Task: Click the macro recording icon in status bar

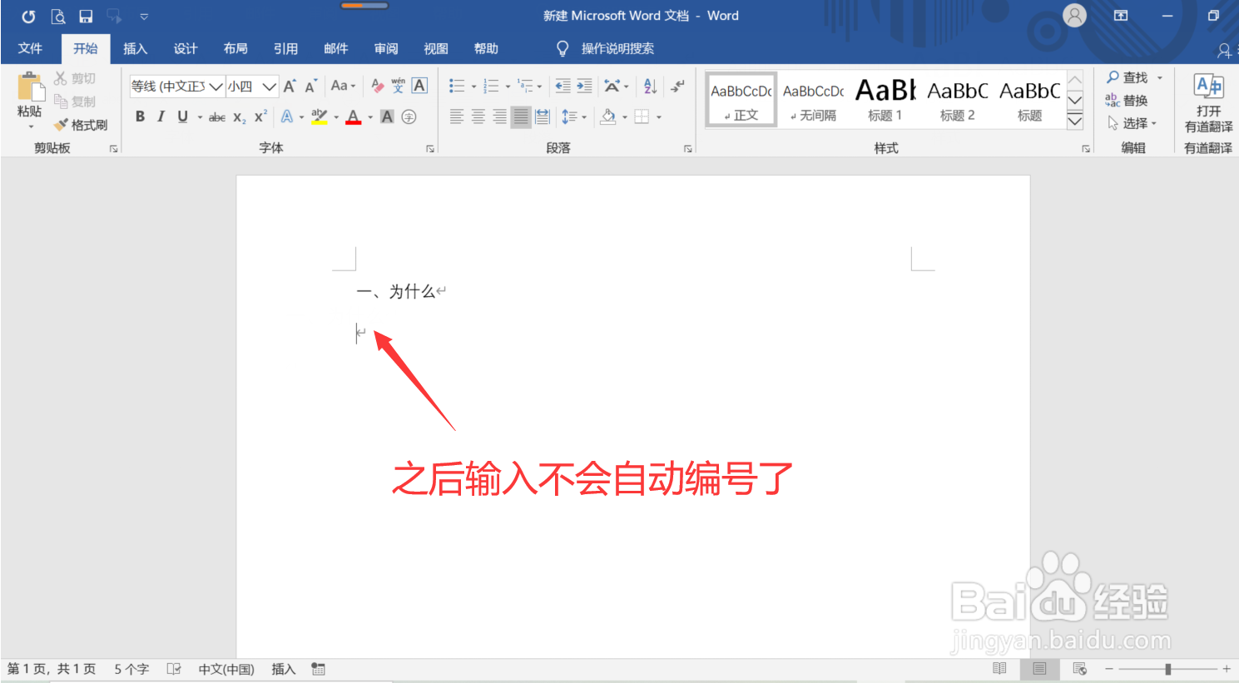Action: click(x=318, y=669)
